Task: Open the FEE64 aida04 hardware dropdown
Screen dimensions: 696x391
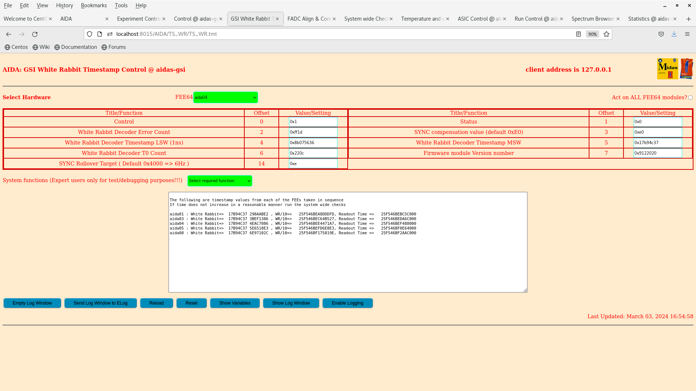Action: [225, 97]
